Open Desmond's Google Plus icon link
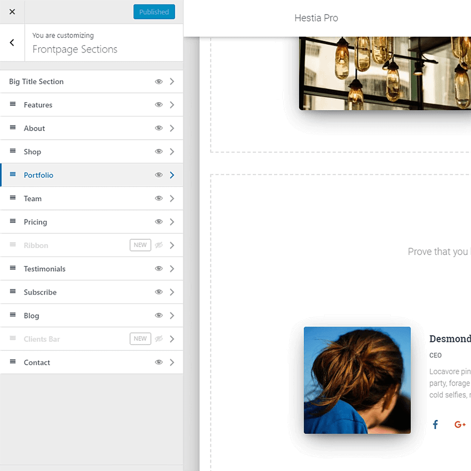Image resolution: width=471 pixels, height=471 pixels. point(460,424)
